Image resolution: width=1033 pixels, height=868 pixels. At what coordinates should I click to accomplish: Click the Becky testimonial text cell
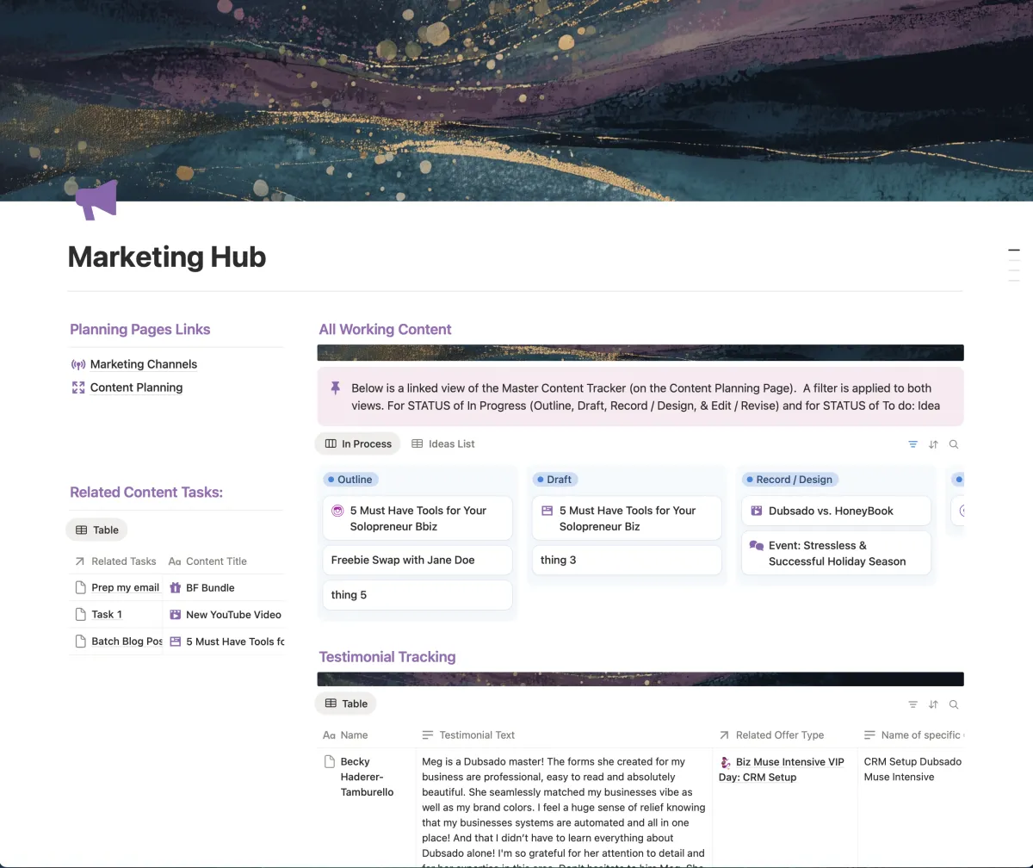tap(565, 807)
